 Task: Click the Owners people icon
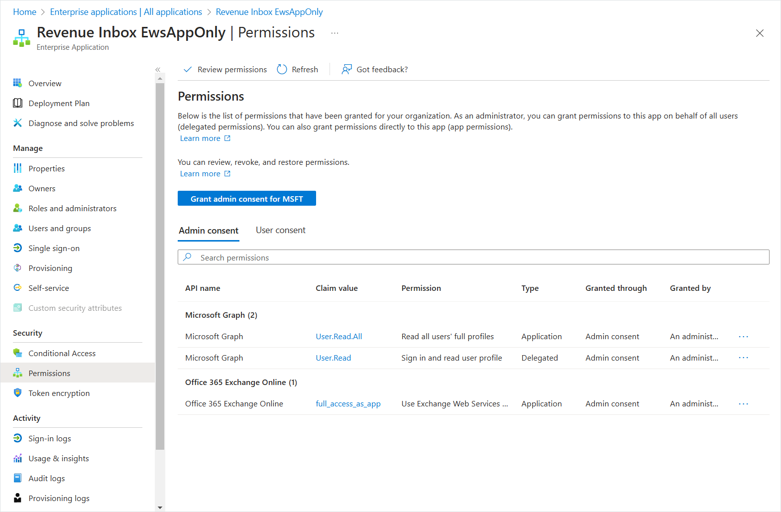(x=17, y=188)
